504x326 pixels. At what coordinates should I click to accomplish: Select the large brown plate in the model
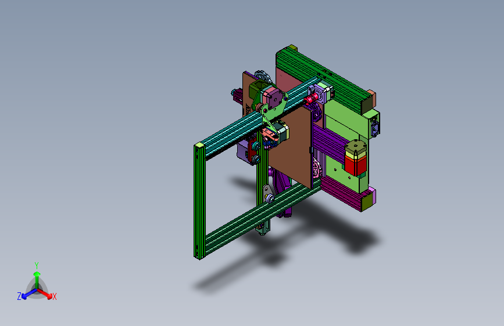click(x=292, y=148)
